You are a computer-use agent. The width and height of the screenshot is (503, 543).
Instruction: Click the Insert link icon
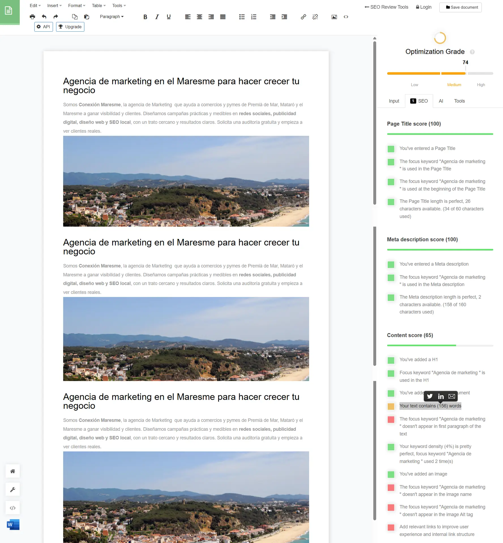coord(303,17)
